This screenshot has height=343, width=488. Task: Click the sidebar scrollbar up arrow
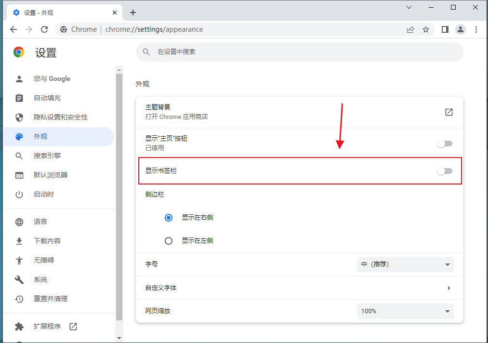coord(119,70)
